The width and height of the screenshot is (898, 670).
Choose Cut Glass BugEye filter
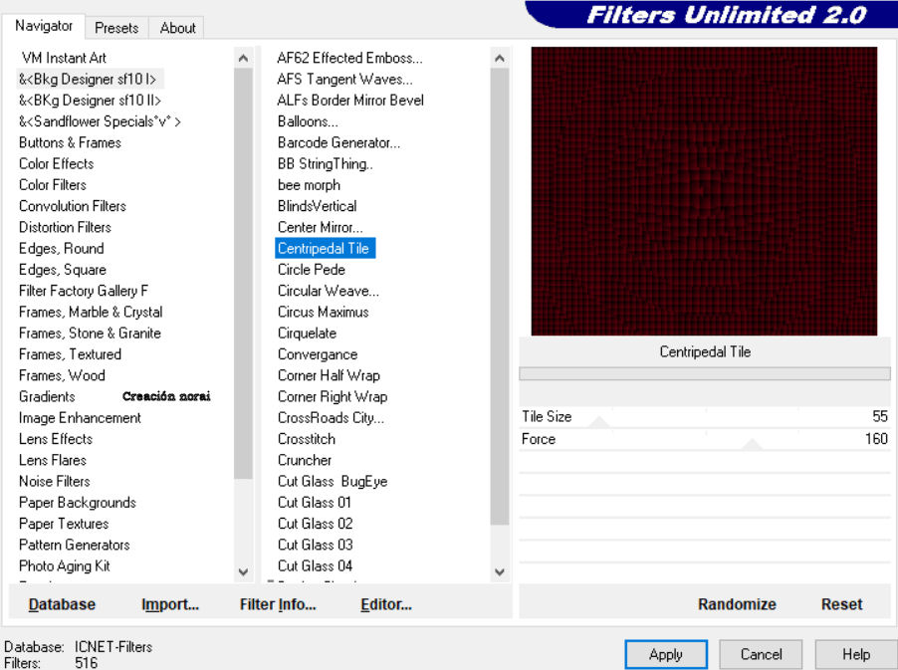333,482
